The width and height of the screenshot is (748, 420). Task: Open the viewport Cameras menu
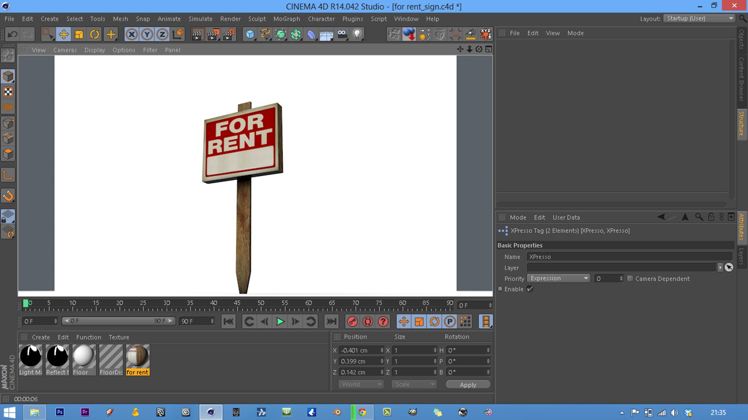(x=65, y=50)
